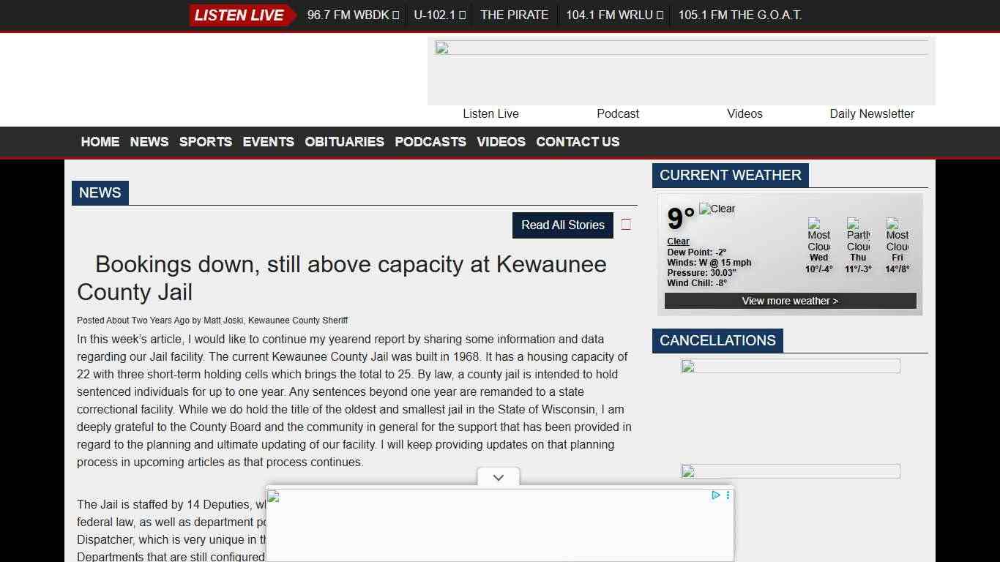
Task: Open the Daily Newsletter link
Action: pos(871,114)
